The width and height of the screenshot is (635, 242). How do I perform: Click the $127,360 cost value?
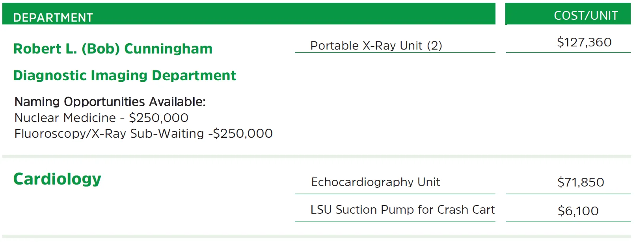click(x=584, y=42)
